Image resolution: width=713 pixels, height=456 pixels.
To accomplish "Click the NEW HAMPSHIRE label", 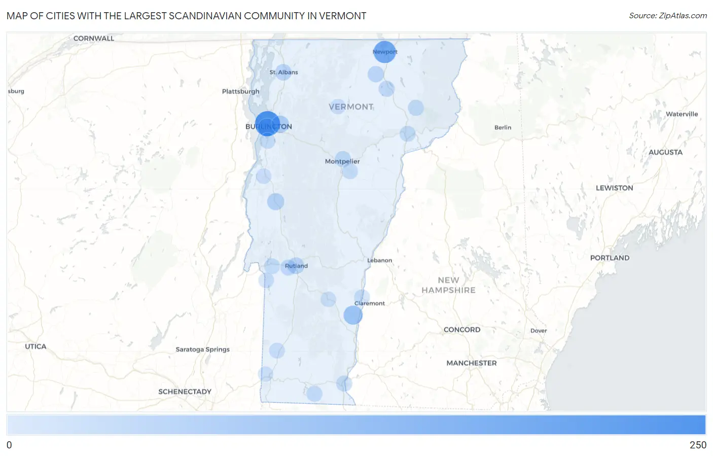I will click(x=448, y=285).
